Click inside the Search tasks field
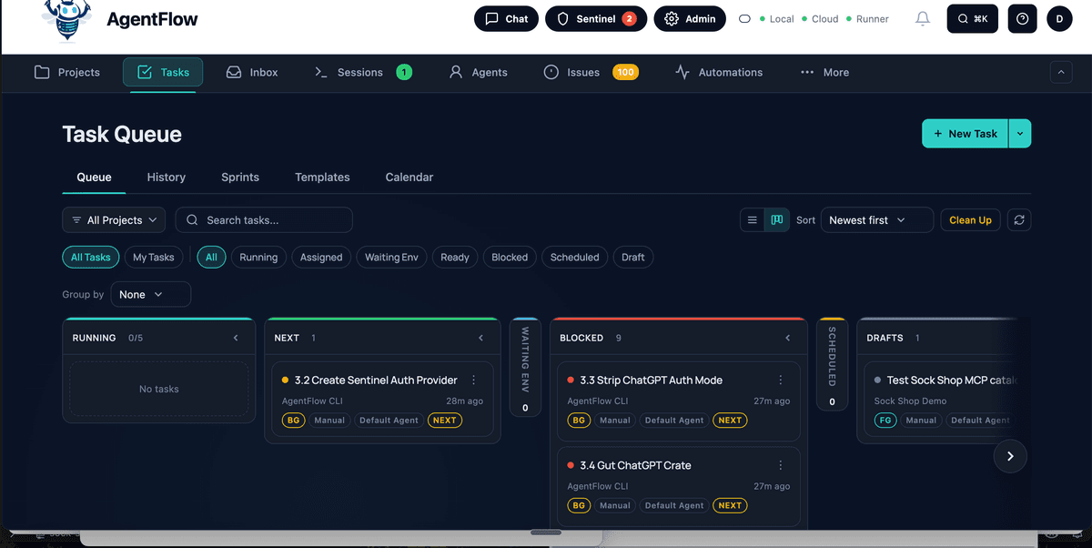This screenshot has height=548, width=1092. click(x=264, y=219)
